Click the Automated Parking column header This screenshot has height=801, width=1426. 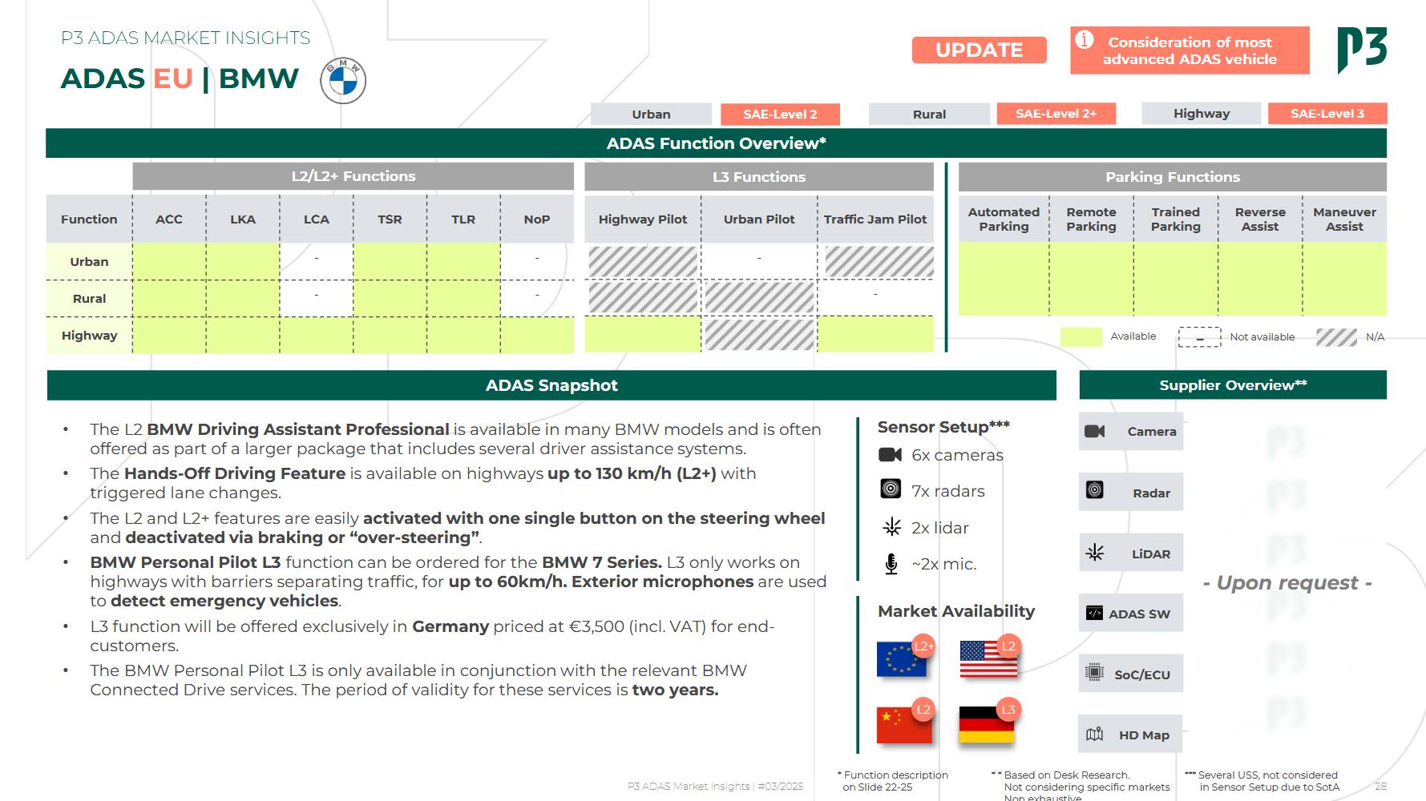point(1004,219)
